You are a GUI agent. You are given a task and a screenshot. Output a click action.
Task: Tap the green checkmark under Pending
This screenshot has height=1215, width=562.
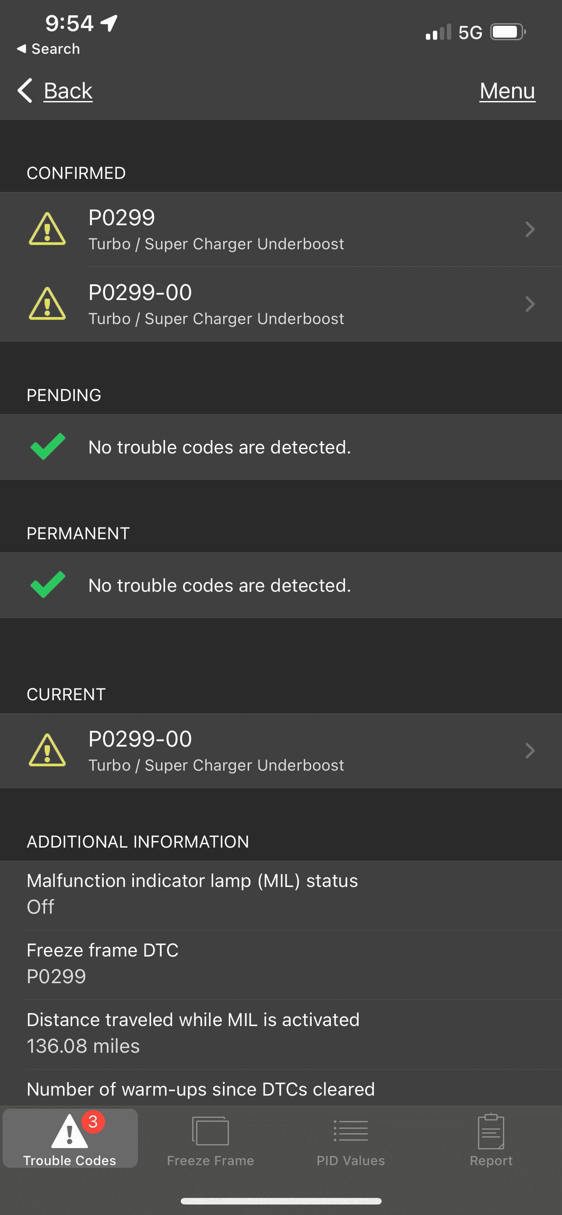[x=48, y=446]
